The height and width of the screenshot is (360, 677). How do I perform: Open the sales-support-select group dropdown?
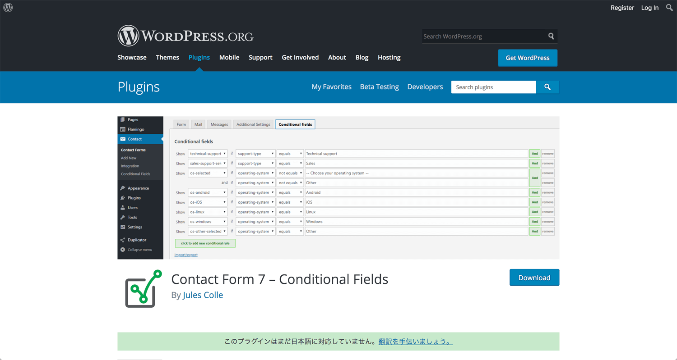(x=208, y=164)
